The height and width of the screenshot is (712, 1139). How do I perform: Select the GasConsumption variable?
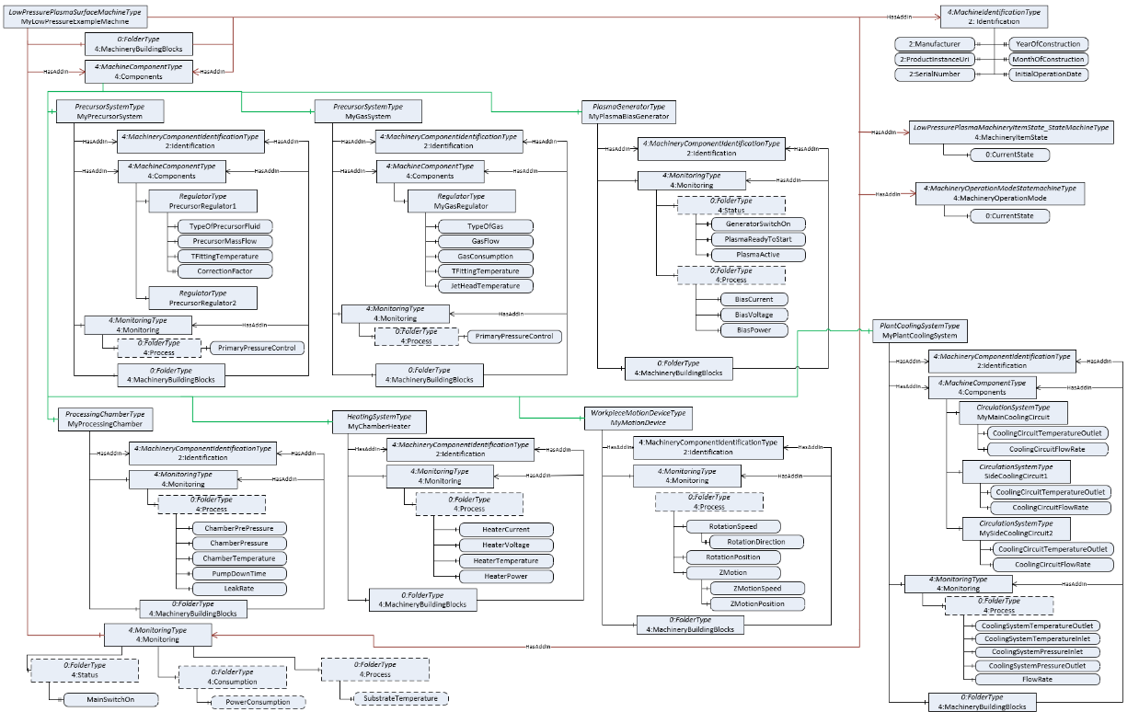(485, 256)
